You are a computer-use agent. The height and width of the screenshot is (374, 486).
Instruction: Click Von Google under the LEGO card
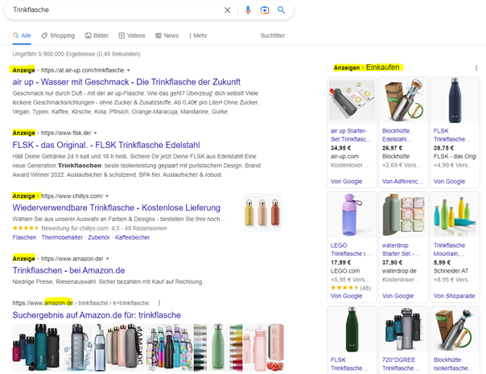(346, 296)
